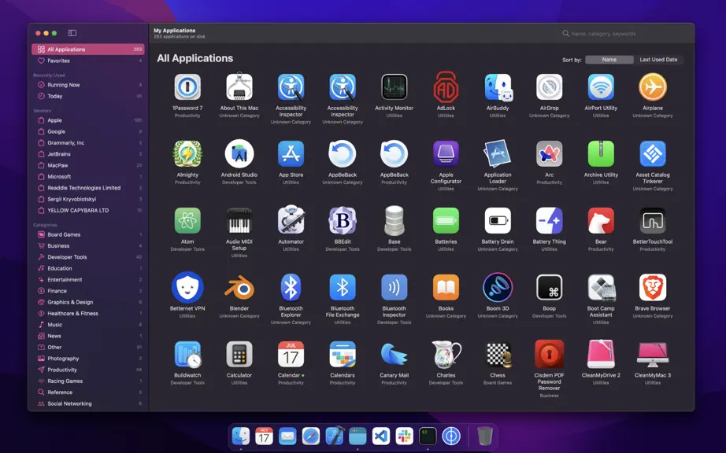
Task: Click the search field in toolbar
Action: [x=623, y=34]
